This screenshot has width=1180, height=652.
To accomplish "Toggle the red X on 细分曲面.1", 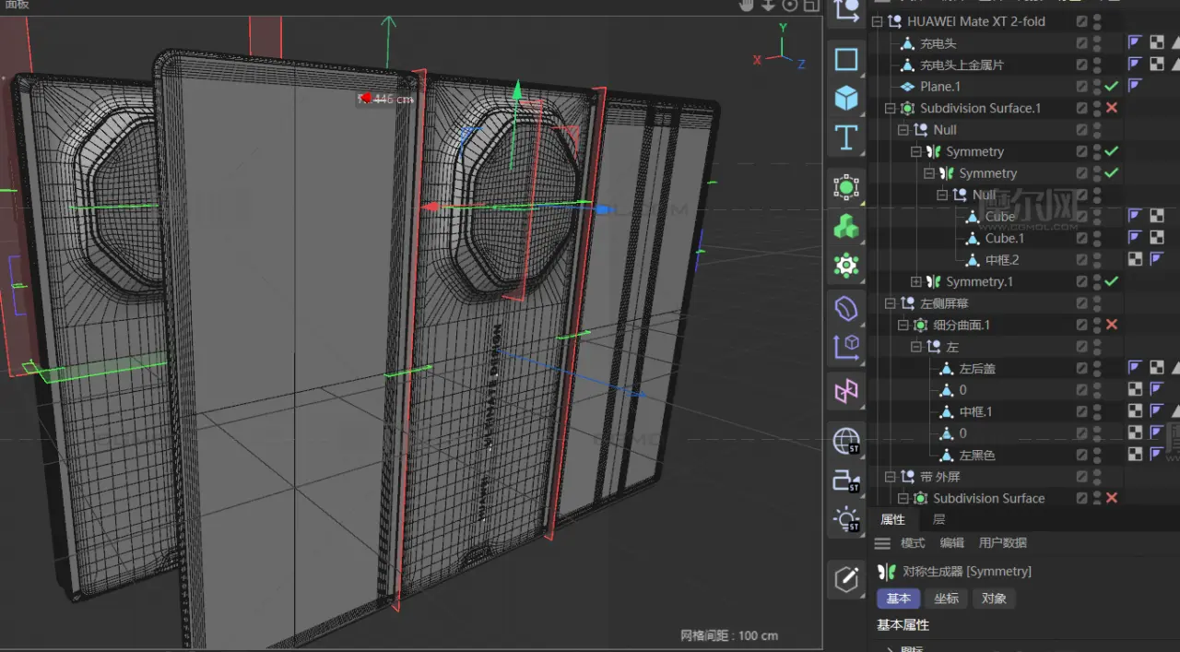I will (x=1112, y=325).
